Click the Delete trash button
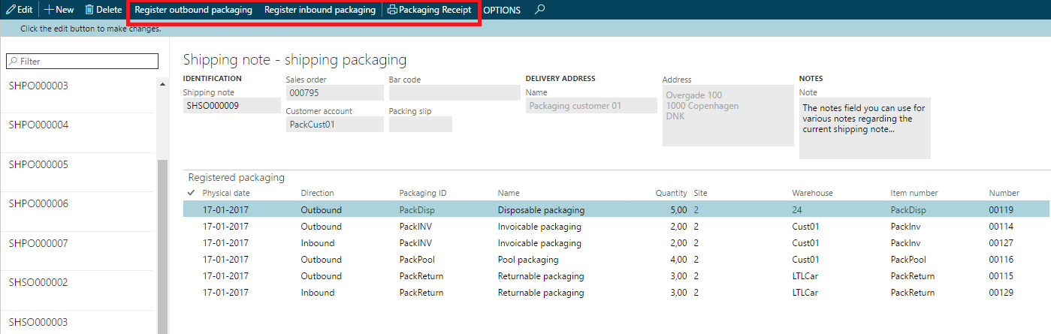The height and width of the screenshot is (334, 1051). pyautogui.click(x=103, y=10)
